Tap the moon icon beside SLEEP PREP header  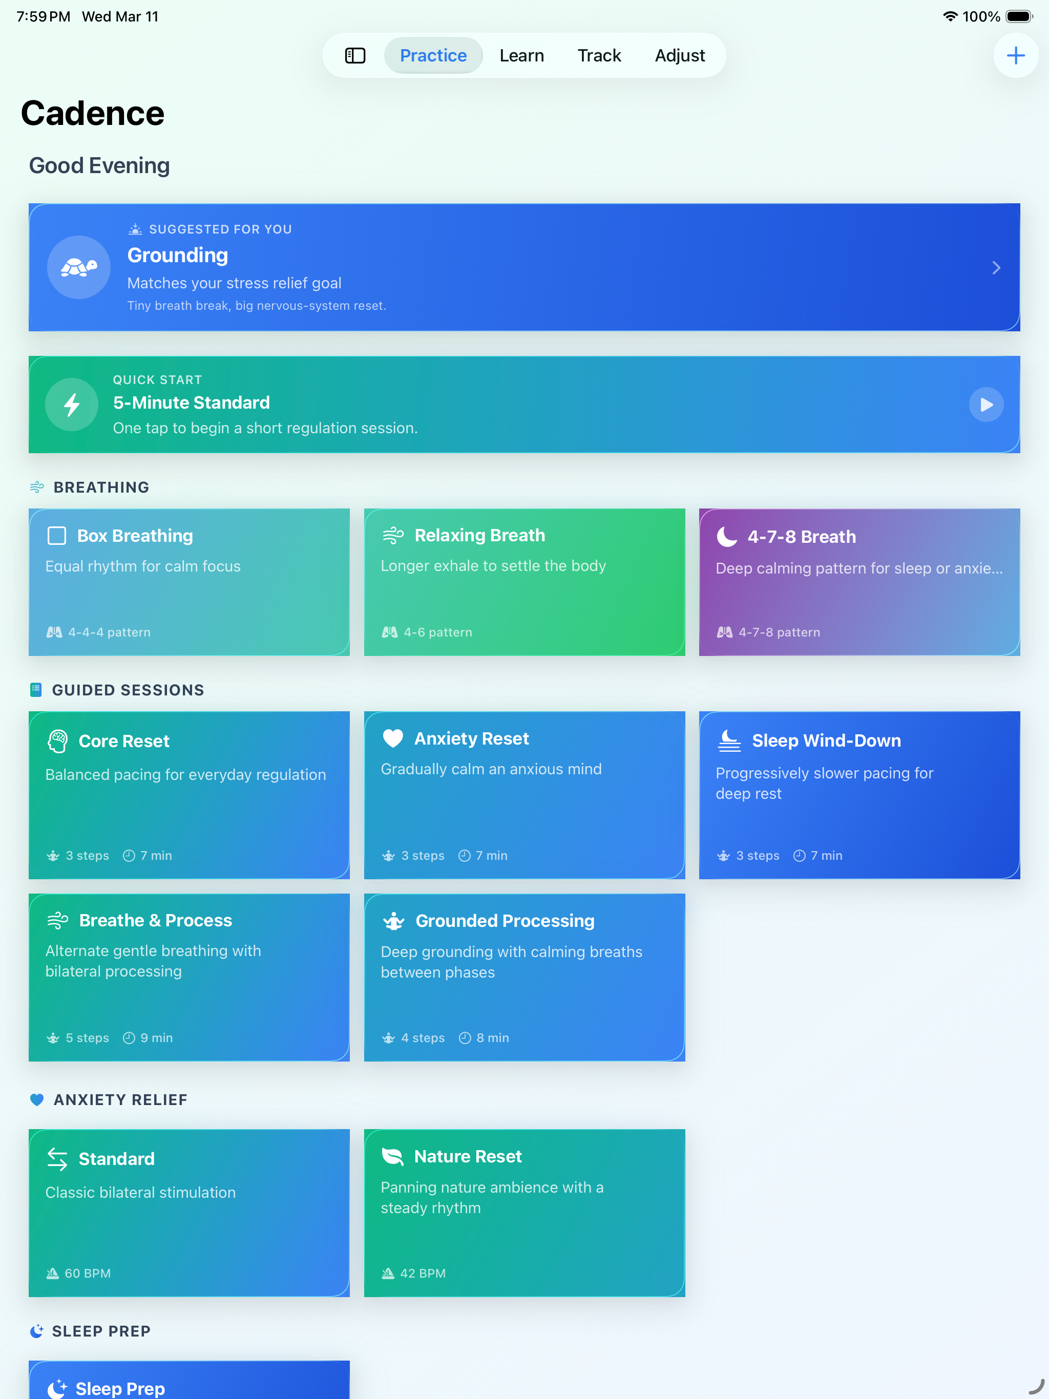coord(37,1331)
